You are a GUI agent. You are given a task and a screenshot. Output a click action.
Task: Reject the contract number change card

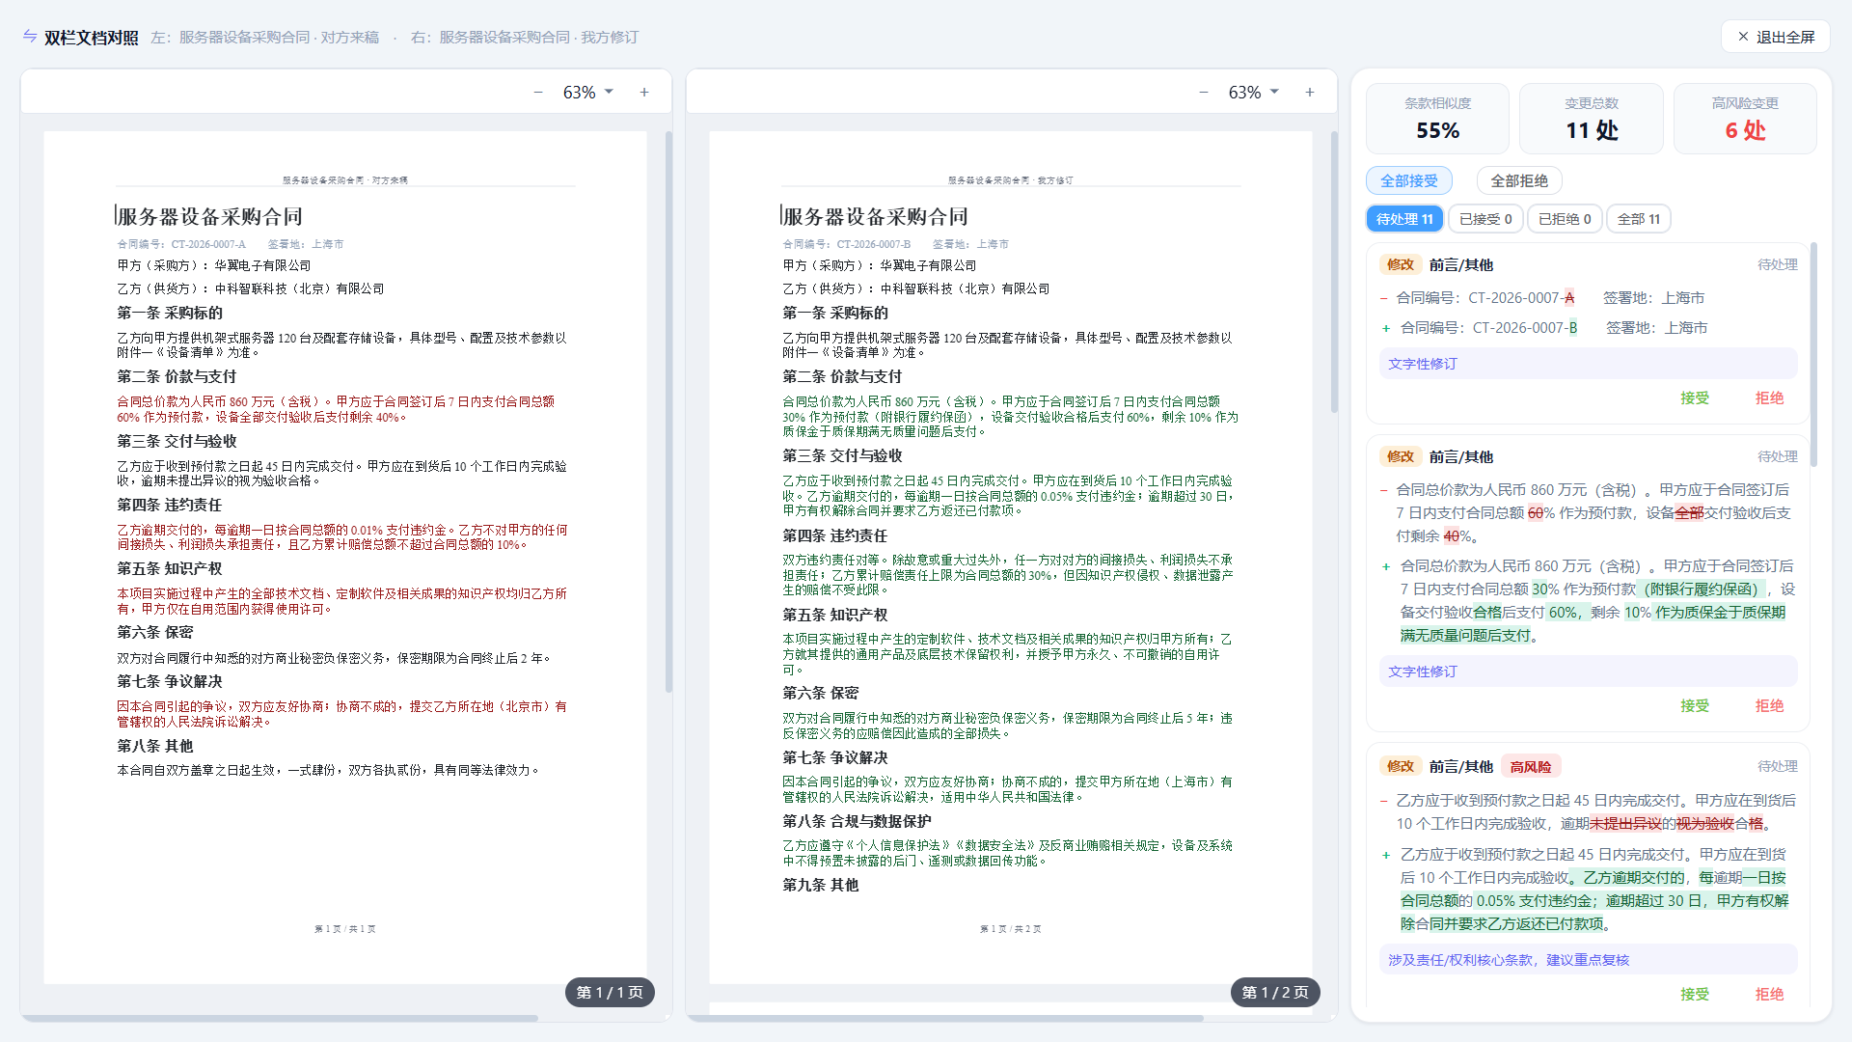tap(1769, 398)
